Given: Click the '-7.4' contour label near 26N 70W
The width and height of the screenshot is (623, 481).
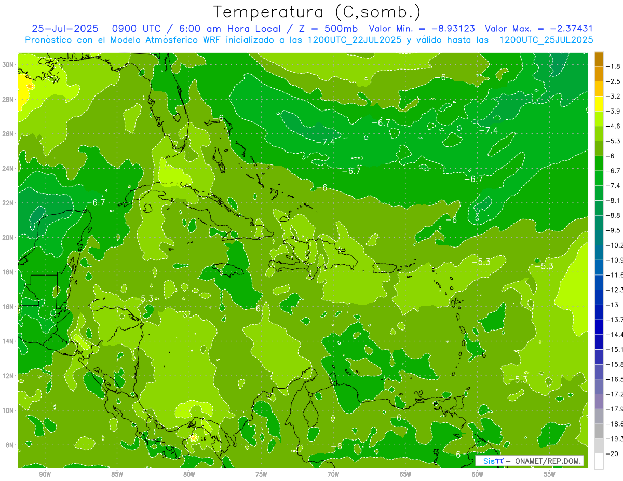Looking at the screenshot, I should [x=325, y=142].
